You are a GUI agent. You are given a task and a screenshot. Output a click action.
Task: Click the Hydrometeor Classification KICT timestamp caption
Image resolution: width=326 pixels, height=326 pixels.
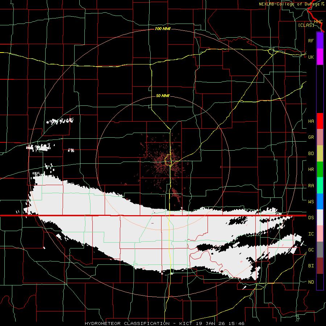pyautogui.click(x=164, y=323)
